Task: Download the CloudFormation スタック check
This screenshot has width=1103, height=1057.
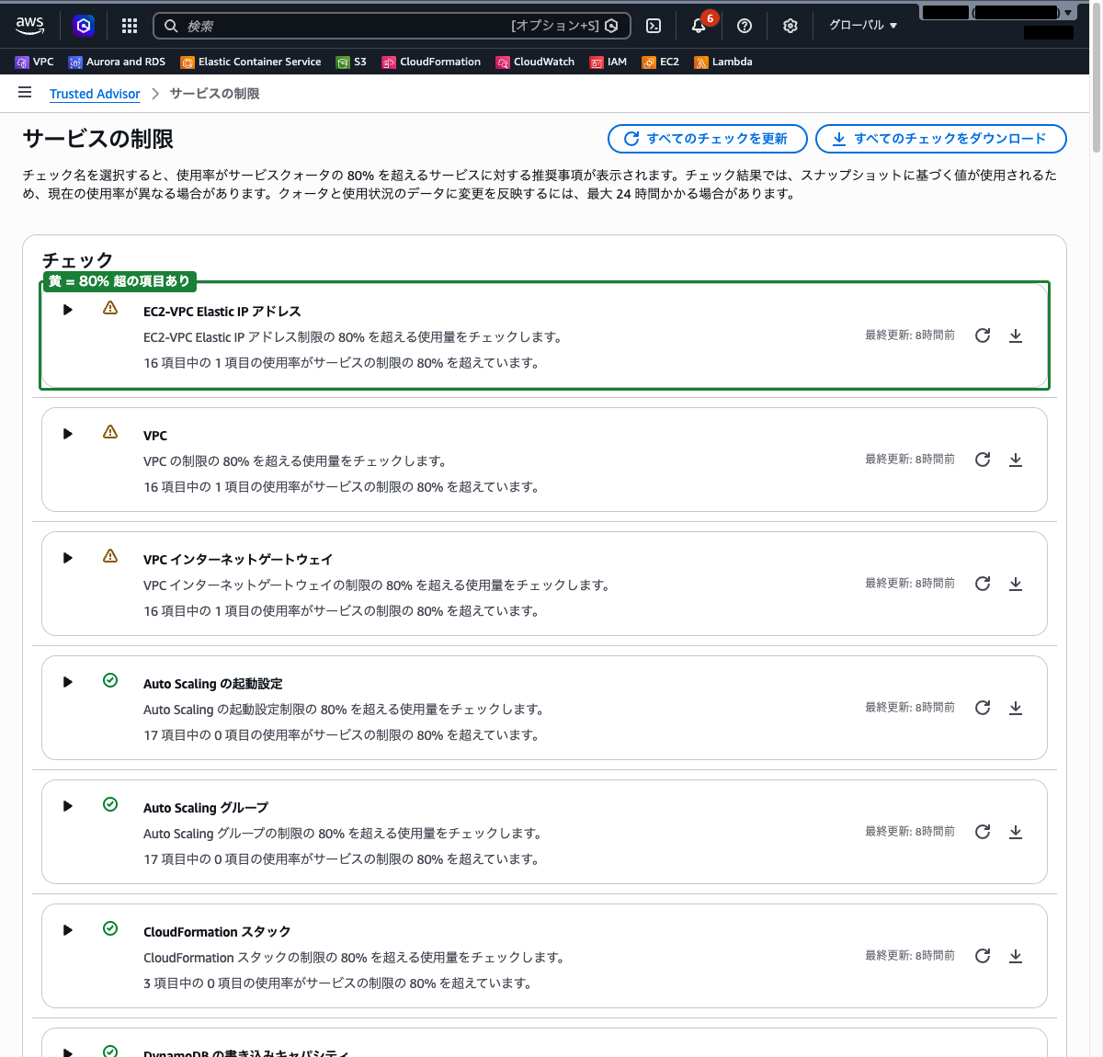Action: pyautogui.click(x=1016, y=956)
